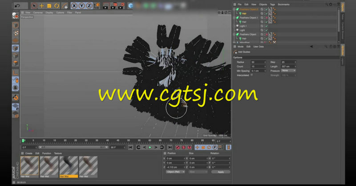
Task: Go to end of animation
Action: pos(170,147)
